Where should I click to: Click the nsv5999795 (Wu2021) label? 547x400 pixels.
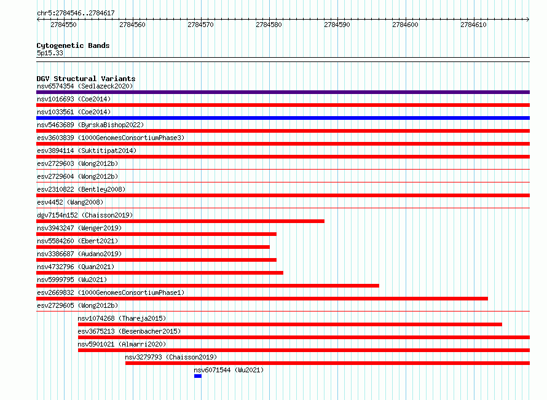[x=72, y=280]
